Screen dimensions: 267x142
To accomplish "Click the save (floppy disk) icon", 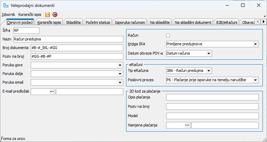I will coord(47,15).
